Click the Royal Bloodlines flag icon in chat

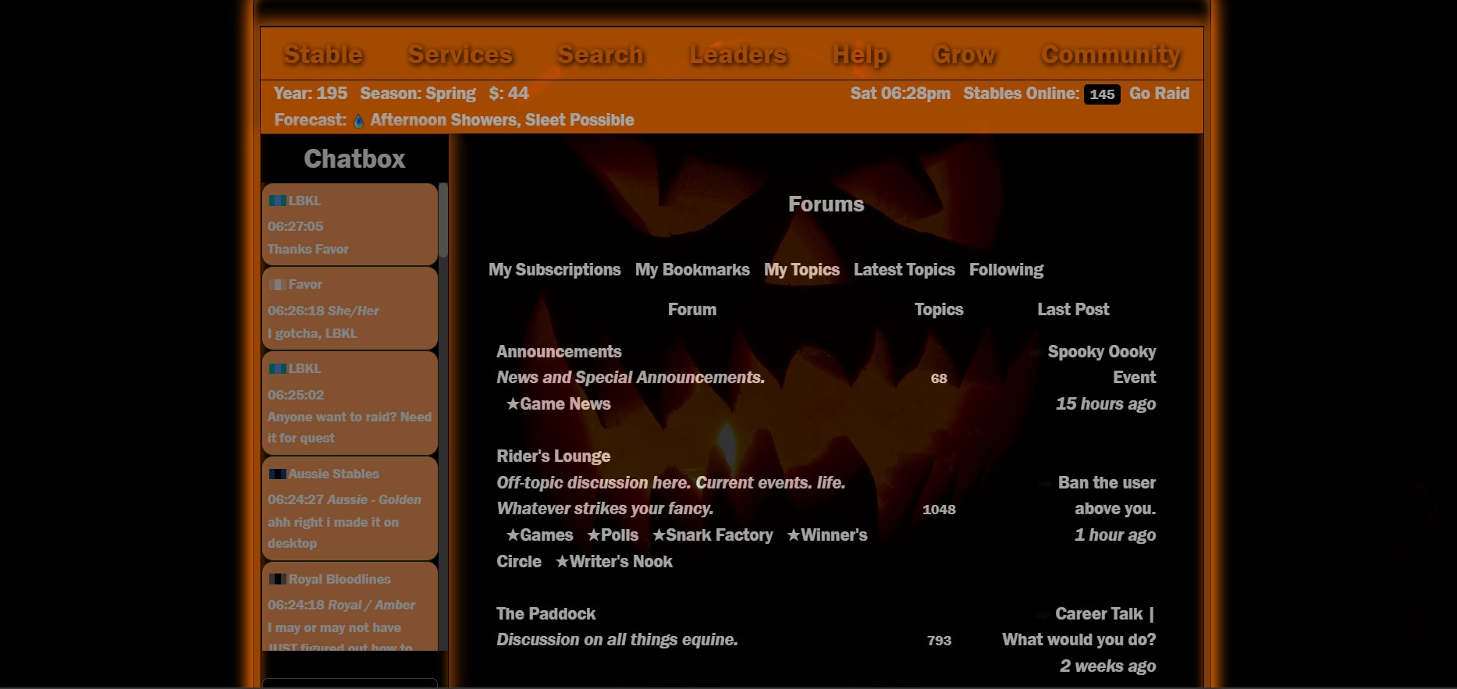click(x=277, y=579)
